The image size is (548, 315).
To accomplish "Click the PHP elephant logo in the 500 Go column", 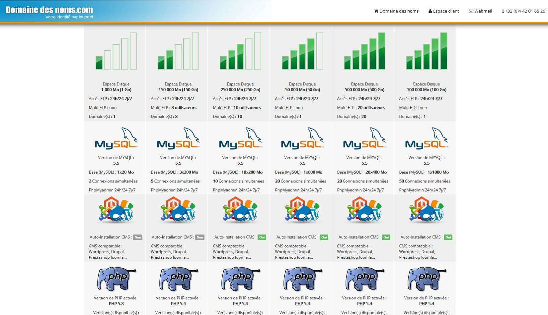I will [364, 279].
